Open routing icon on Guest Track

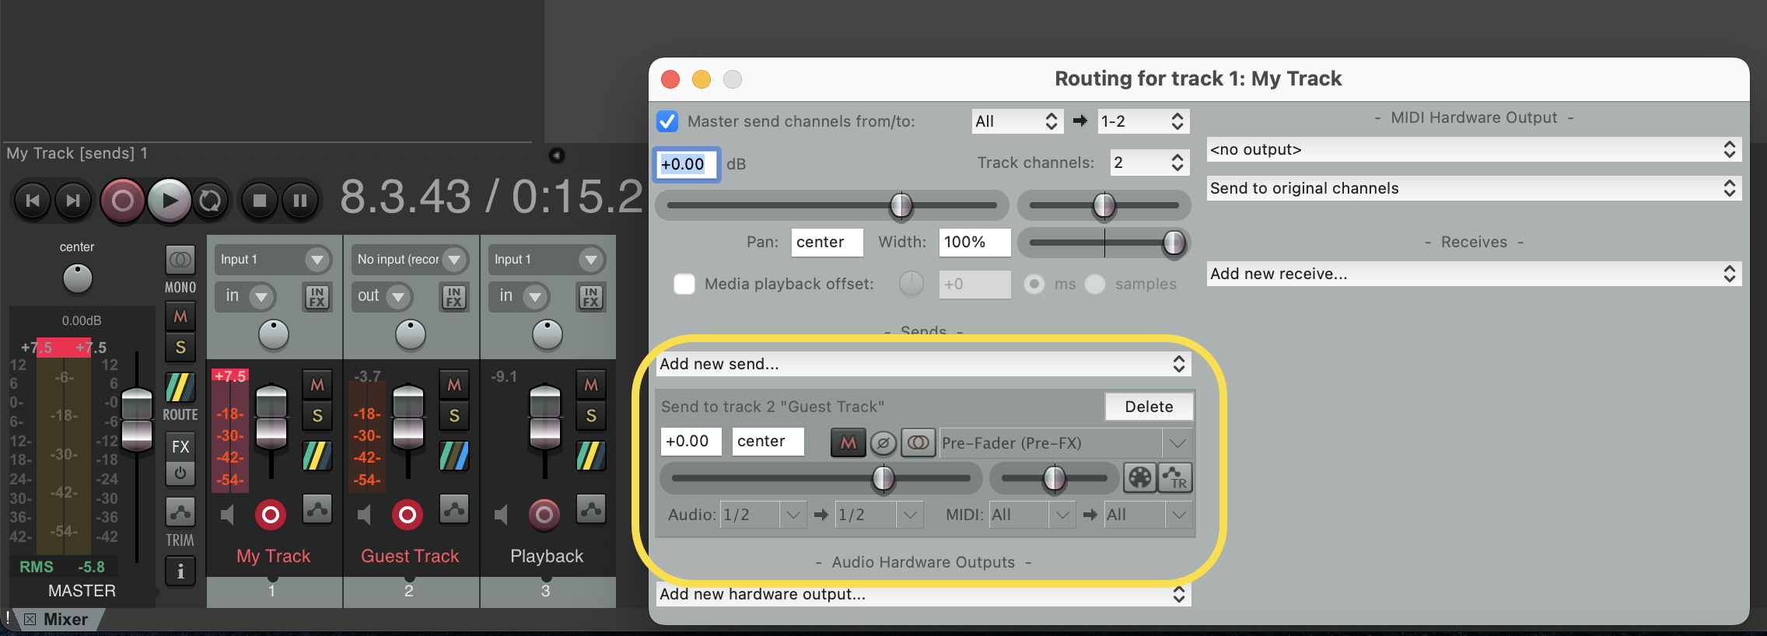click(453, 456)
